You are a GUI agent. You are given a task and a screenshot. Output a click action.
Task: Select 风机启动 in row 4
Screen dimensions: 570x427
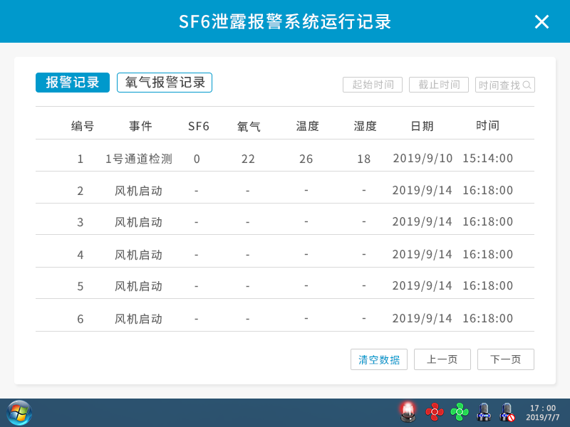pos(138,255)
